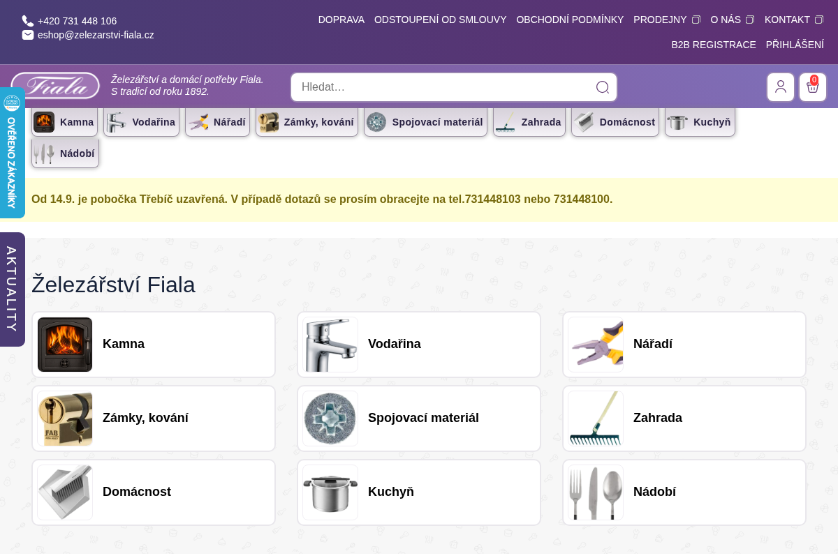The height and width of the screenshot is (558, 838).
Task: Open the Ověřeno zákazníky side badge
Action: pos(12,153)
